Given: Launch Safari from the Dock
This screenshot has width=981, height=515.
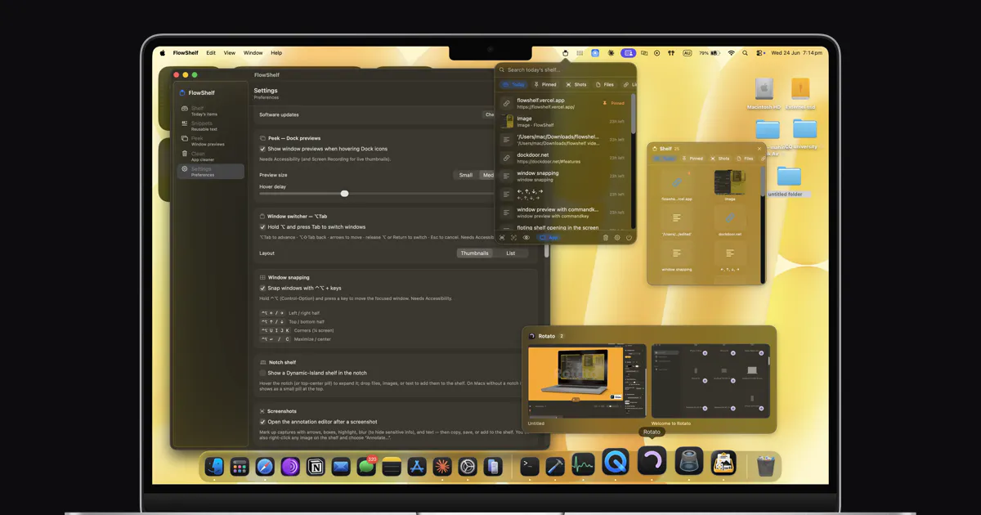Looking at the screenshot, I should (x=265, y=466).
